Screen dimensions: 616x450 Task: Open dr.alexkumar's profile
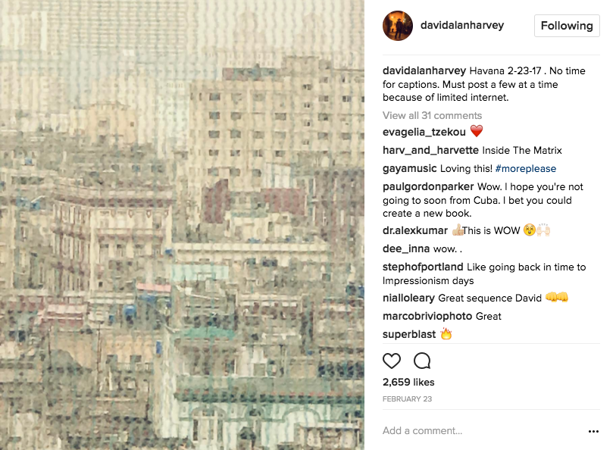tap(415, 230)
